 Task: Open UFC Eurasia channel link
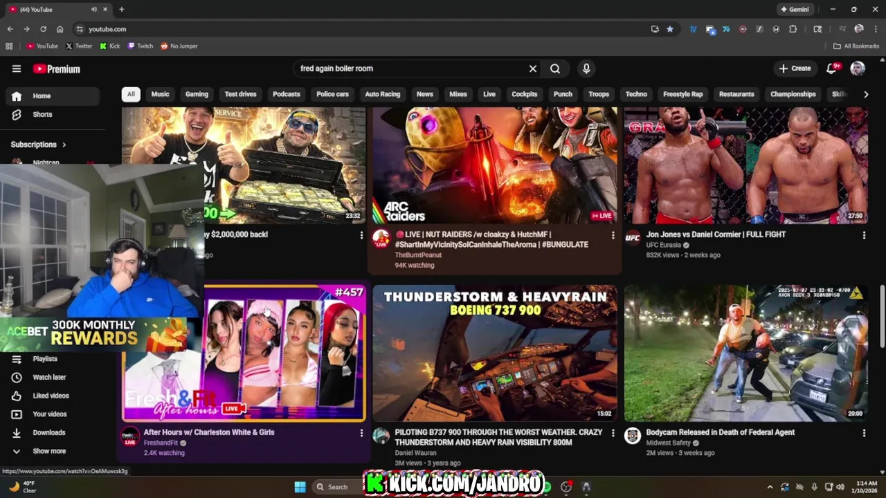coord(663,245)
